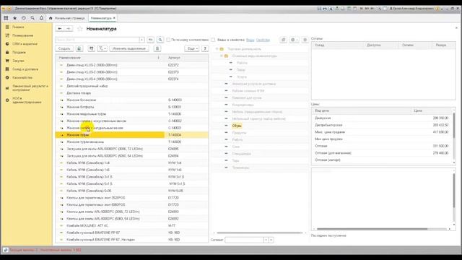The height and width of the screenshot is (260, 462).
Task: Click the home icon of the start page tab
Action: click(51, 18)
